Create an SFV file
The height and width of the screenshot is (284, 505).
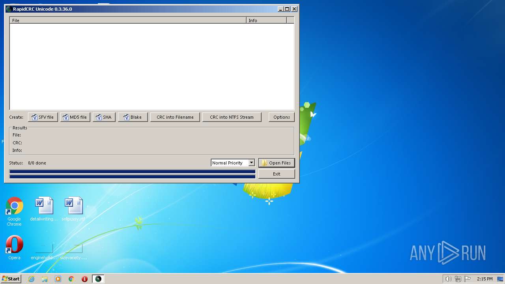(43, 117)
